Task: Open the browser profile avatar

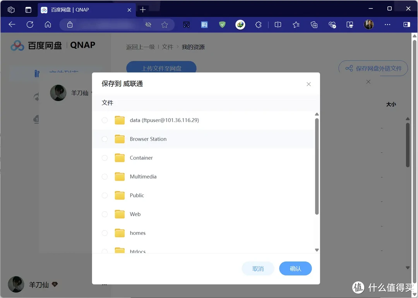Action: pos(369,24)
